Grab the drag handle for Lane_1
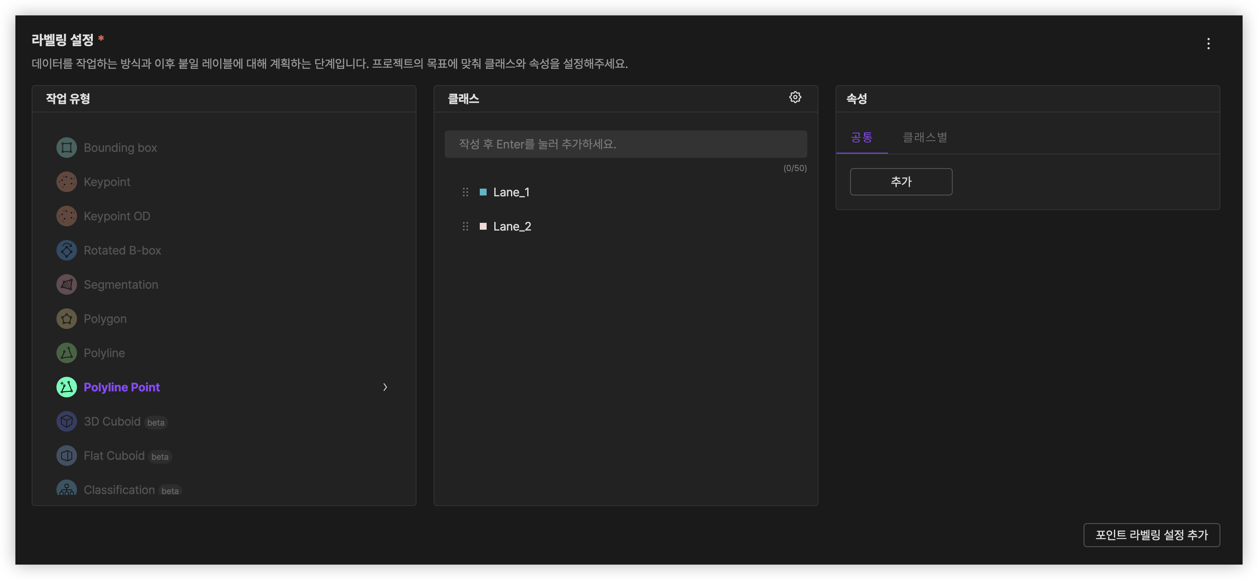1258x580 pixels. (465, 192)
